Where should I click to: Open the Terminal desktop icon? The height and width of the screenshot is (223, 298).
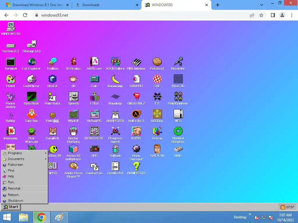tap(11, 64)
